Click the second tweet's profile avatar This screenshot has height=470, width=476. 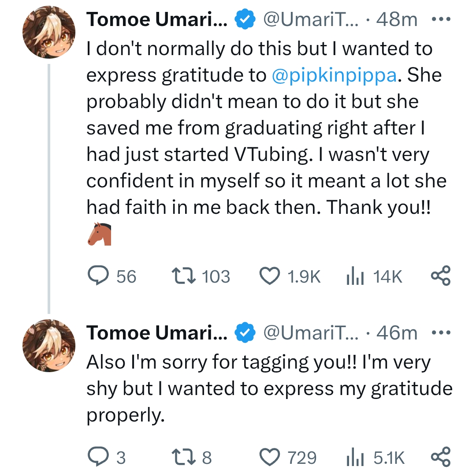49,346
